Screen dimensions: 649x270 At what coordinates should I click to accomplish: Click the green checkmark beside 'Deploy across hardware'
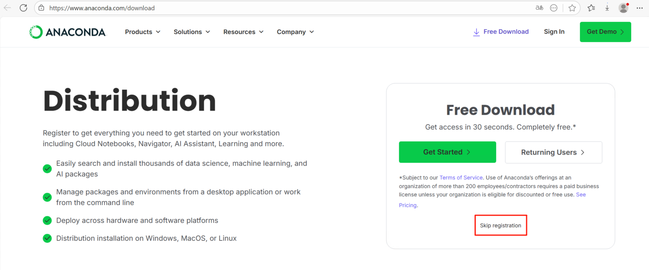[47, 221]
